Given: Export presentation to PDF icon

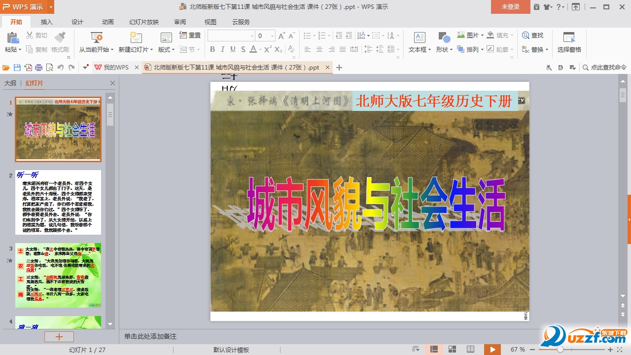Looking at the screenshot, I should coord(28,68).
